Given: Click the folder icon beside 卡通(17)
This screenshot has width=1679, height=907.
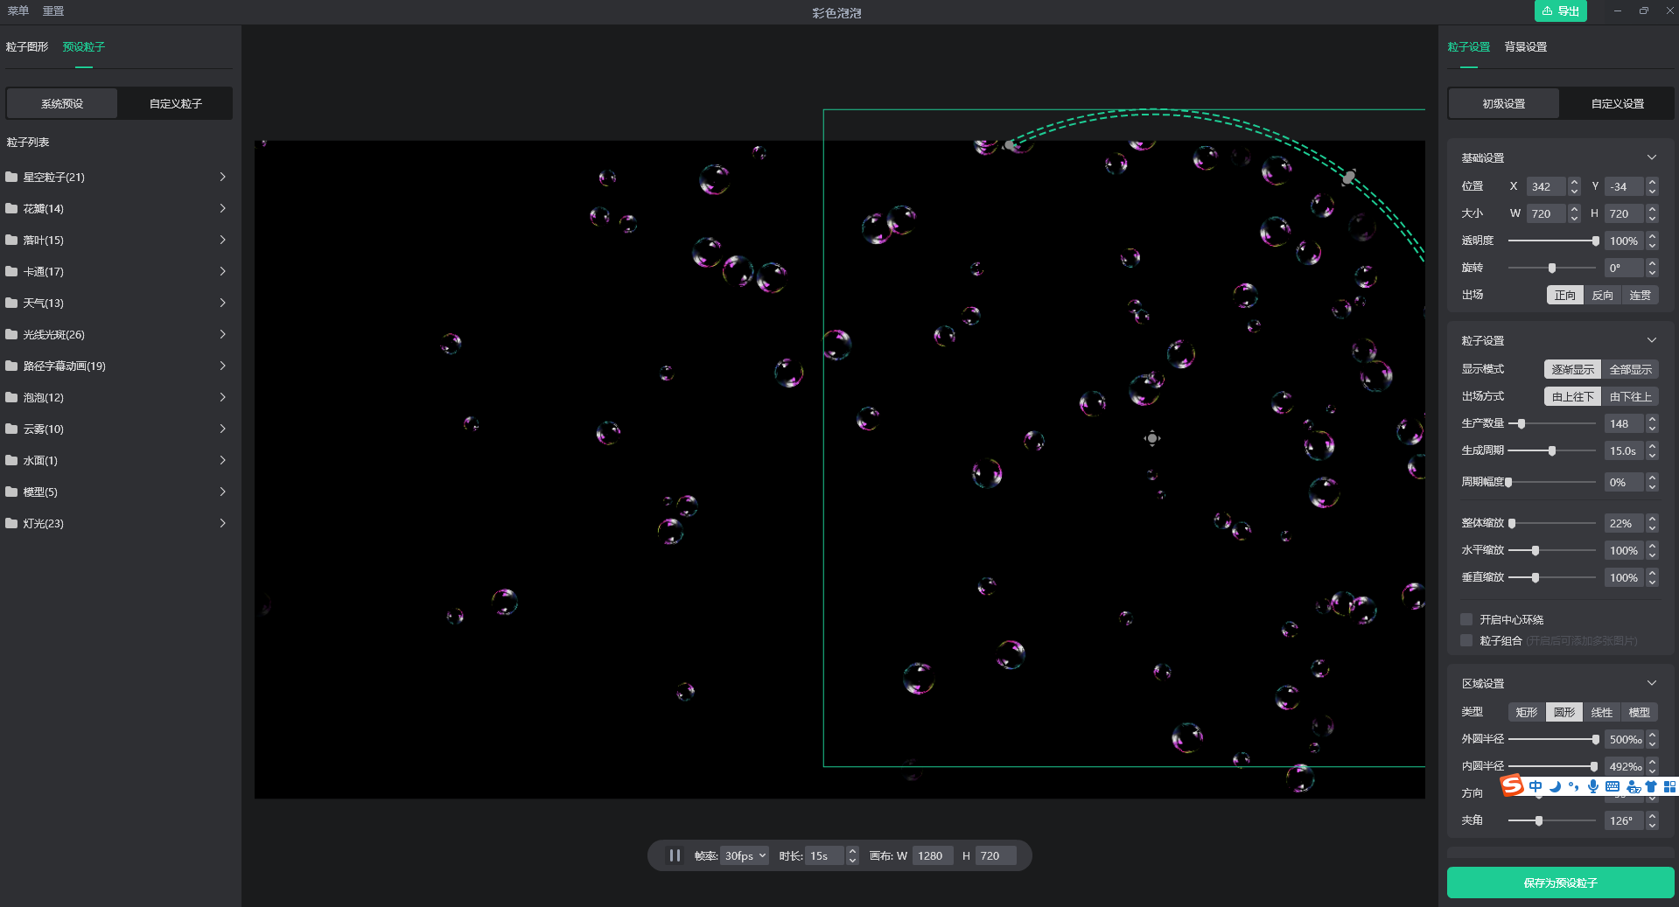Looking at the screenshot, I should coord(11,271).
